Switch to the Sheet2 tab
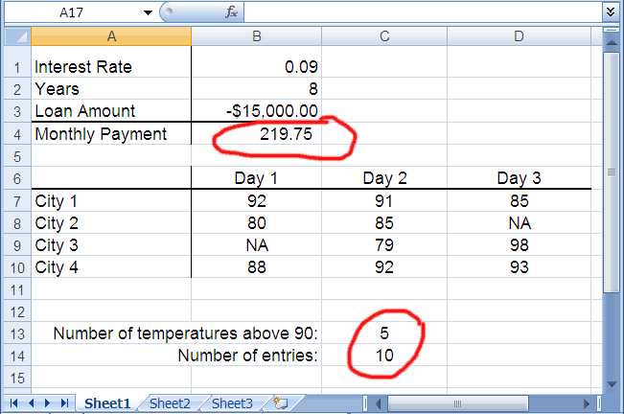The height and width of the screenshot is (414, 624). 170,403
